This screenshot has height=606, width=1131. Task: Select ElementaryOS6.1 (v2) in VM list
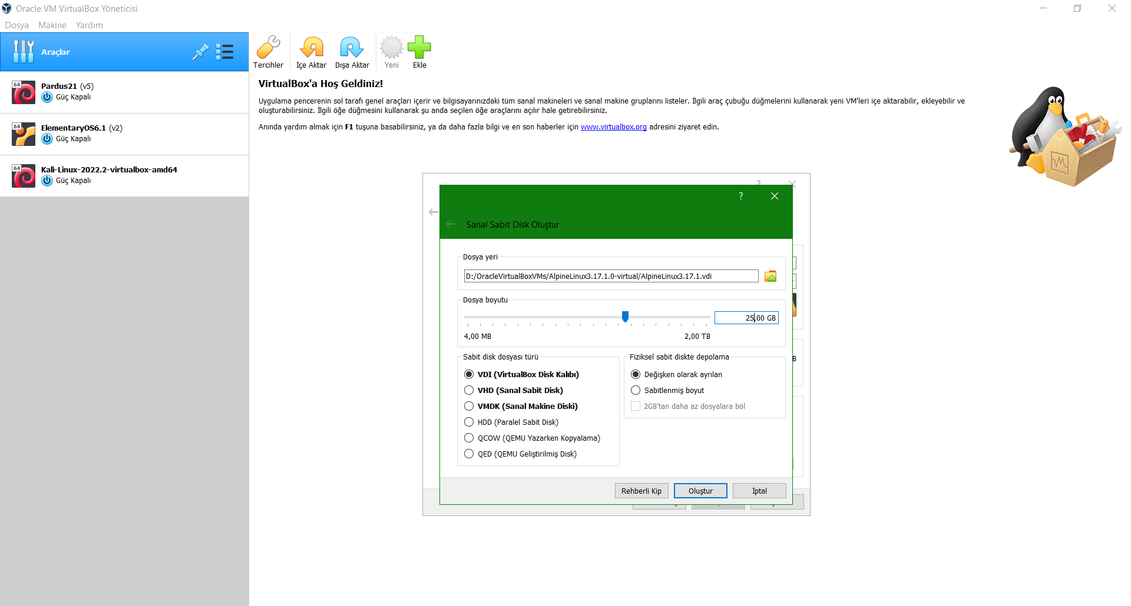pyautogui.click(x=124, y=134)
